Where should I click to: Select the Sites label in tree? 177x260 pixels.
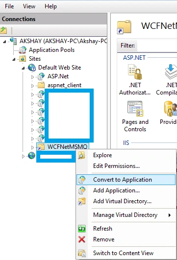[35, 59]
